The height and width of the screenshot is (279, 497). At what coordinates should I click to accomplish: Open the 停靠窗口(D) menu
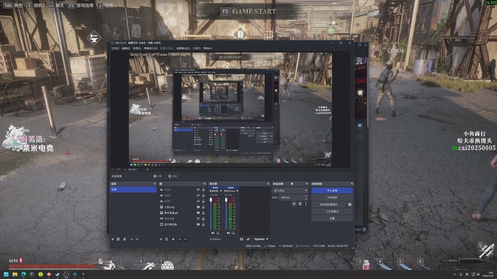[x=150, y=48]
